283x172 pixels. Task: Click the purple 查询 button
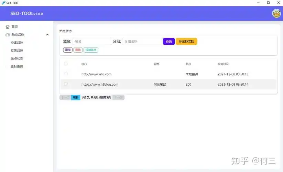click(x=169, y=42)
